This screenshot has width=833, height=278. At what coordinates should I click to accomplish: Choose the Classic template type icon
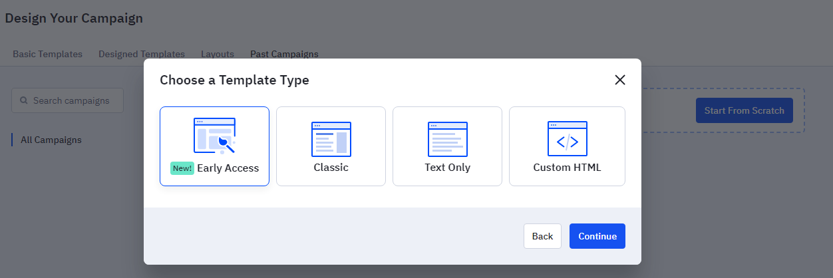[x=331, y=139]
